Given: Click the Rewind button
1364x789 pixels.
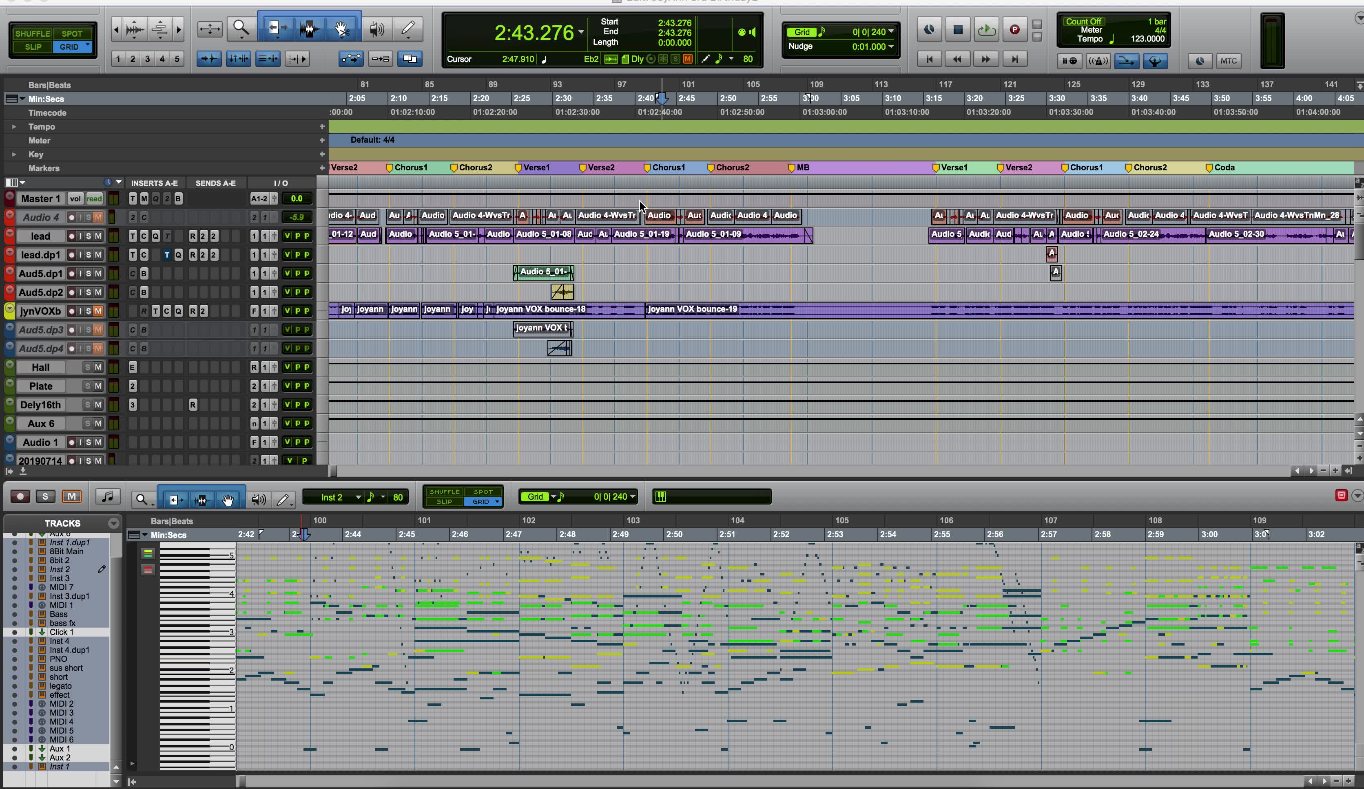Looking at the screenshot, I should coord(957,59).
